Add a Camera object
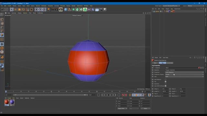The width and height of the screenshot is (207, 116). coord(101,9)
